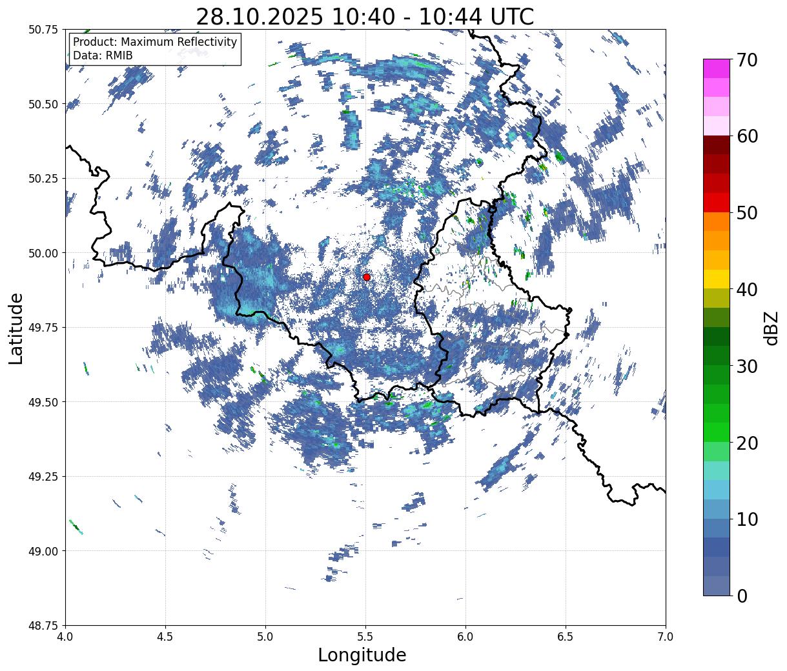Click the colorbar tick label 10
Image resolution: width=787 pixels, height=671 pixels.
point(746,519)
